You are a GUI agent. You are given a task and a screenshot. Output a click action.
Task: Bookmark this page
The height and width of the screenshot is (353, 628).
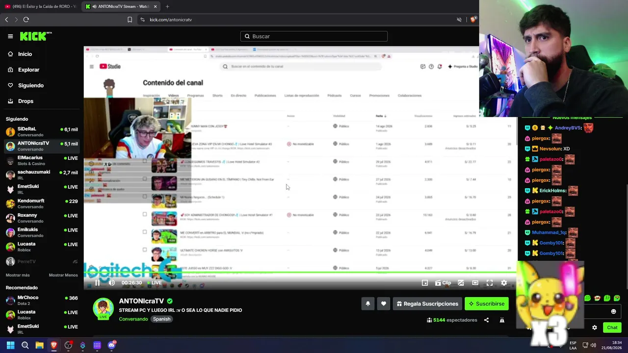pos(130,20)
